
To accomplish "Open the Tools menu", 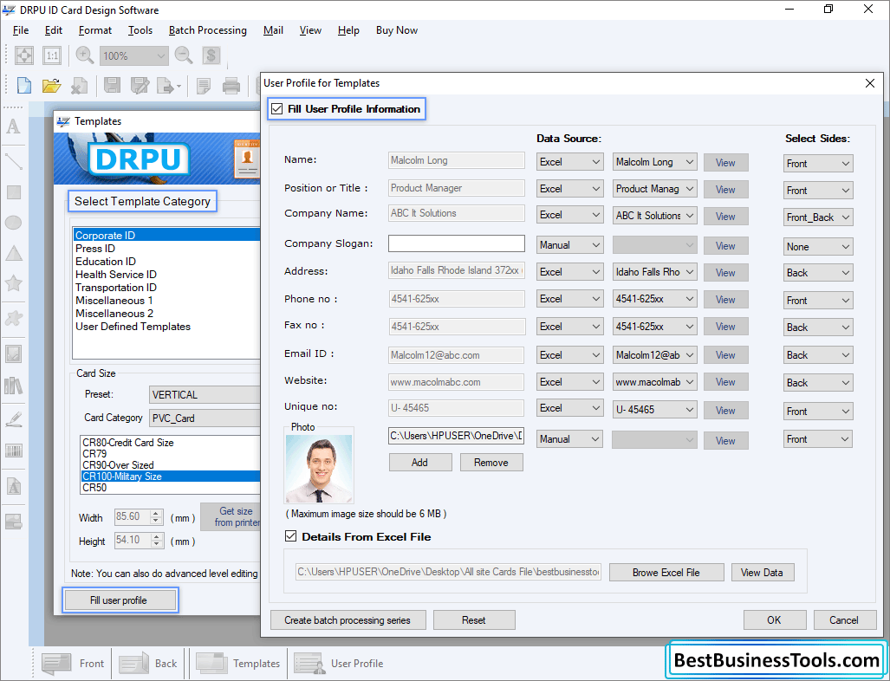I will (x=140, y=30).
